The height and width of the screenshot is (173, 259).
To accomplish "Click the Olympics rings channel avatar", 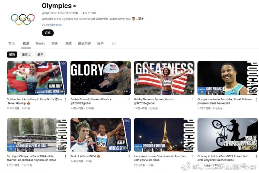I will click(23, 19).
